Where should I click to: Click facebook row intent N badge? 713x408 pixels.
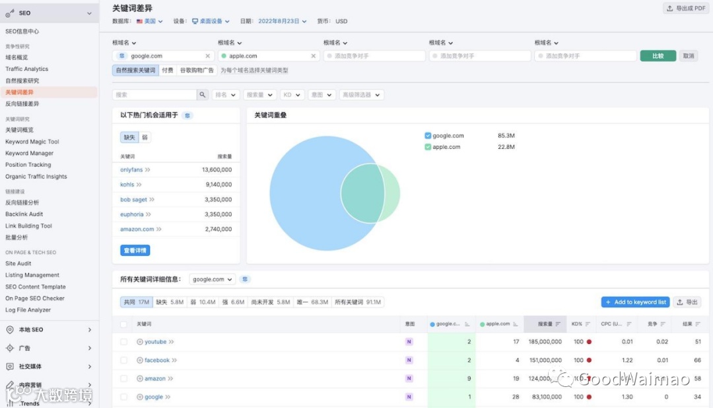coord(409,360)
